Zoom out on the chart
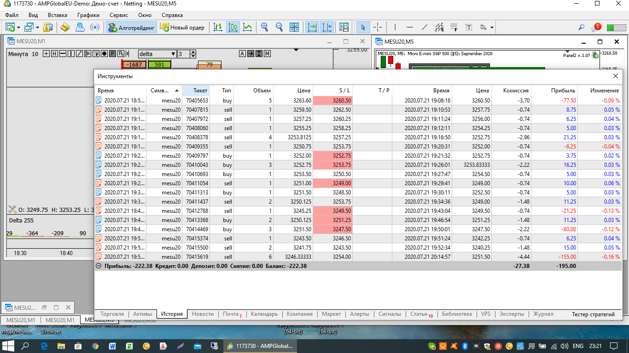Screen dimensions: 629x353 (279, 27)
